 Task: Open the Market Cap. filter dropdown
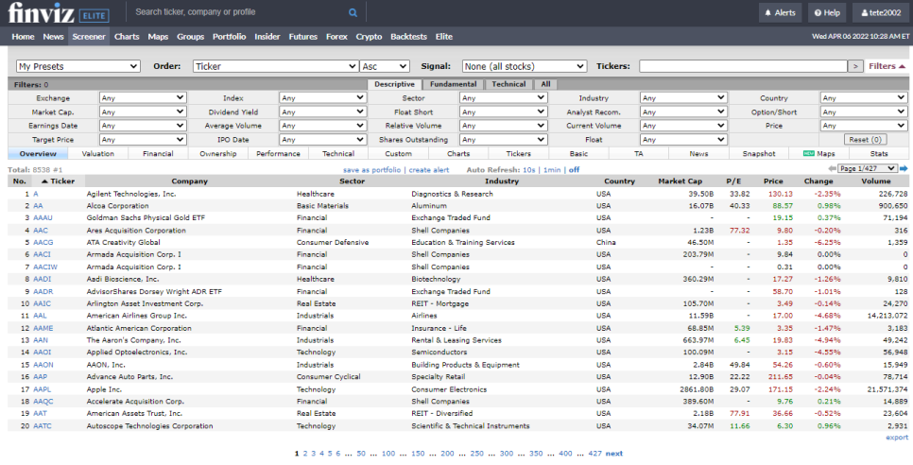pos(144,112)
